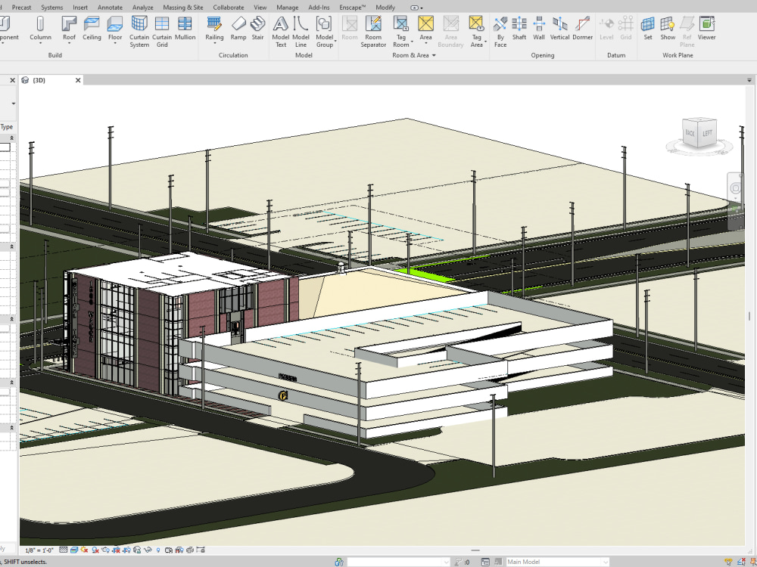The width and height of the screenshot is (757, 567).
Task: Place a Level datum
Action: tap(606, 30)
